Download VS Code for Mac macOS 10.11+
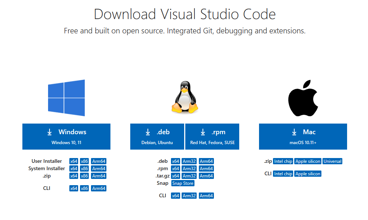Viewport: 368px width, 220px height. 303,136
